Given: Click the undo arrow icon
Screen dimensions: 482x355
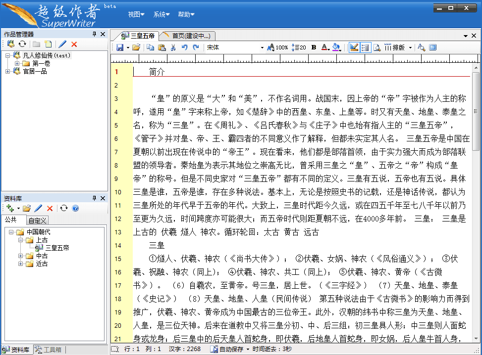Looking at the screenshot, I should (x=184, y=47).
